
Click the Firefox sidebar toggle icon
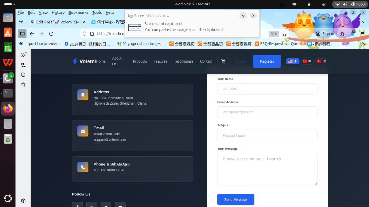click(x=22, y=34)
